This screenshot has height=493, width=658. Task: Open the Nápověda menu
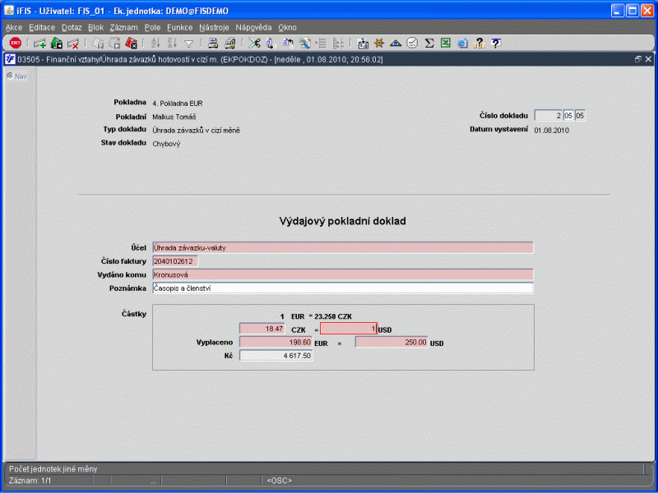pos(253,27)
